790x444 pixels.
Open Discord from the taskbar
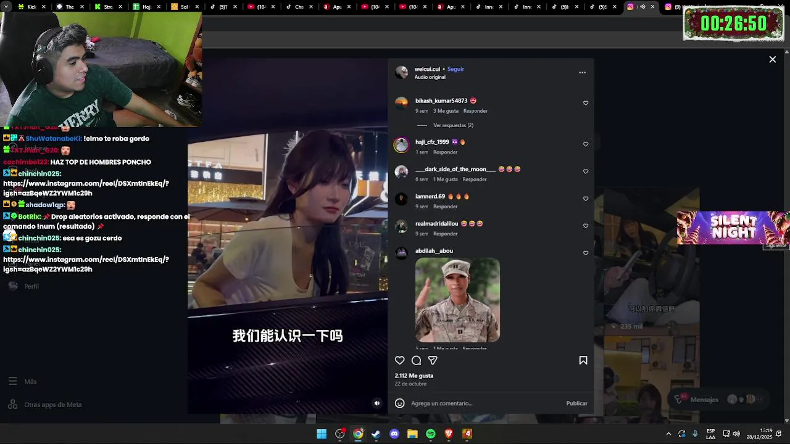(394, 434)
